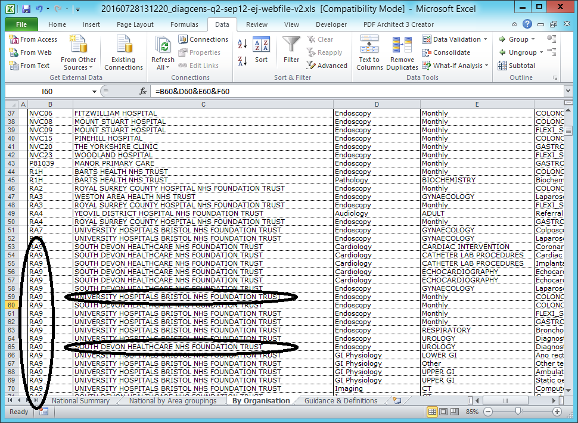578x423 pixels.
Task: Switch to Page Break Preview
Action: click(x=455, y=412)
